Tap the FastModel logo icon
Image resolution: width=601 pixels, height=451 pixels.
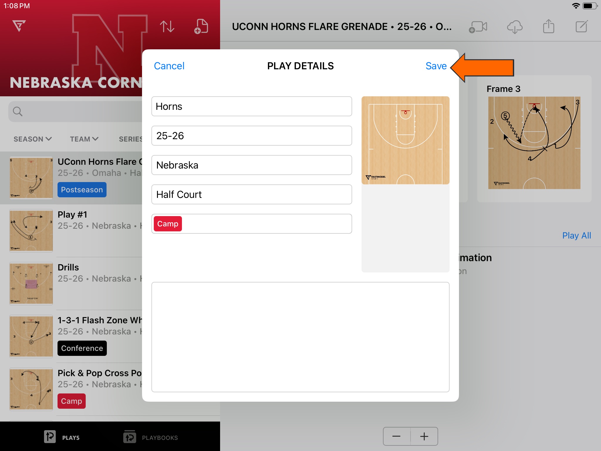[x=19, y=26]
